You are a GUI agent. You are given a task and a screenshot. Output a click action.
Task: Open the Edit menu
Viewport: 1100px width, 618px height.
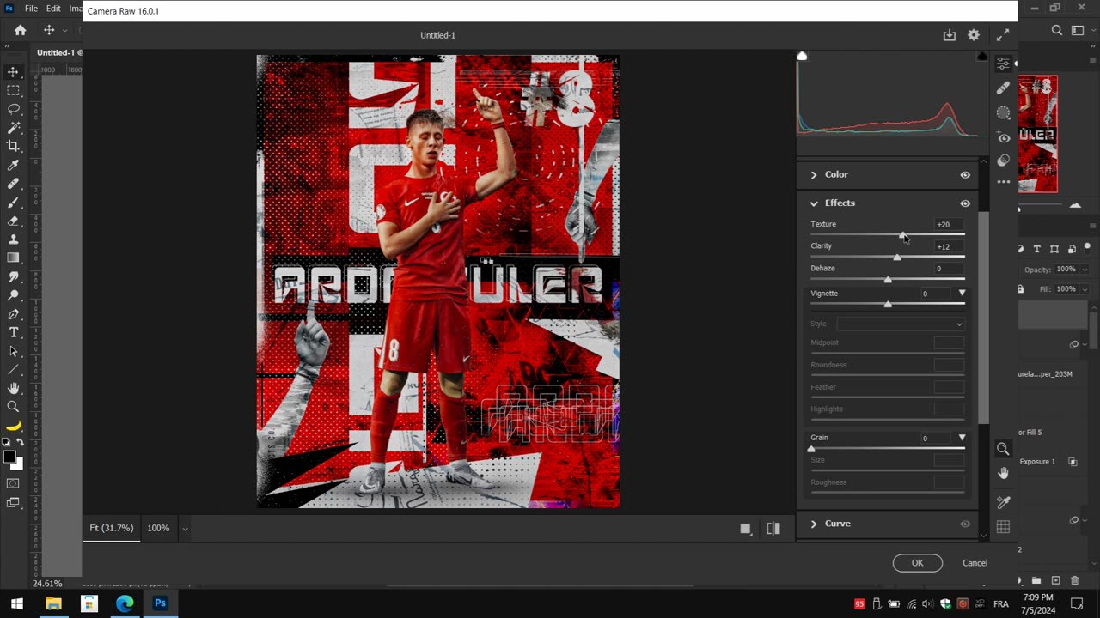click(53, 9)
